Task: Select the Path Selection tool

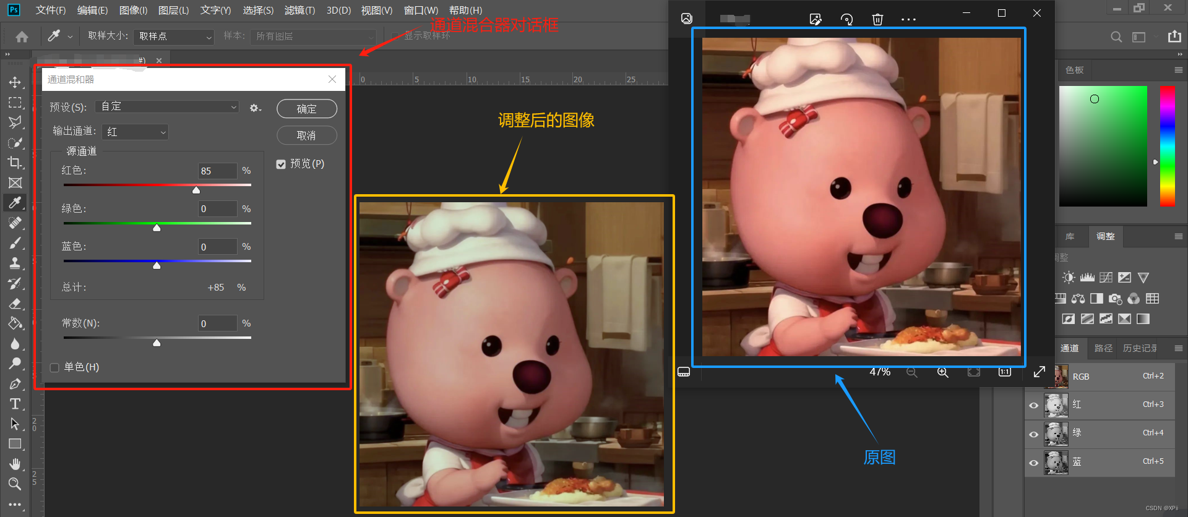Action: click(15, 424)
